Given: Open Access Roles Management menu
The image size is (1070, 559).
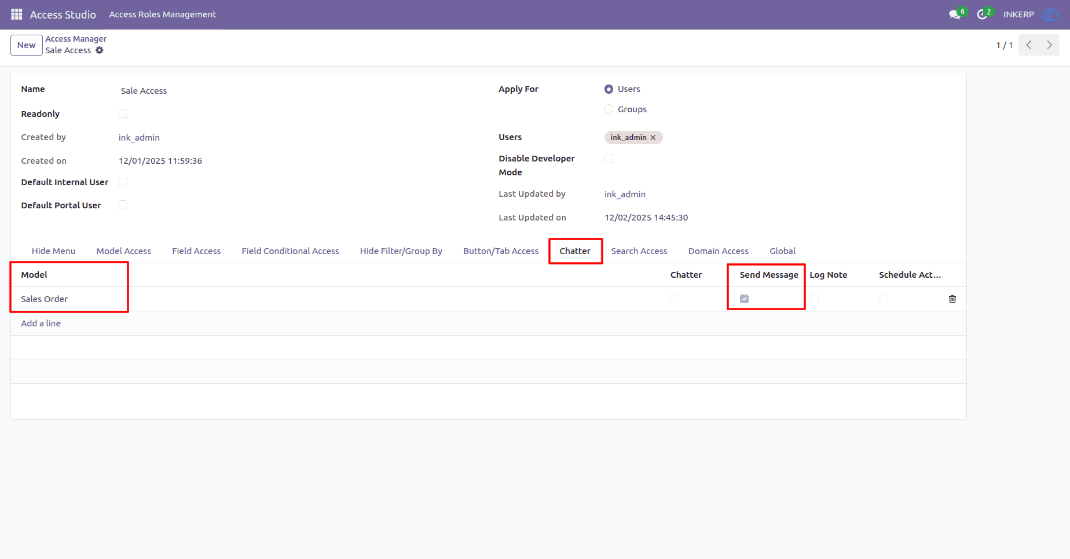Looking at the screenshot, I should (x=163, y=14).
